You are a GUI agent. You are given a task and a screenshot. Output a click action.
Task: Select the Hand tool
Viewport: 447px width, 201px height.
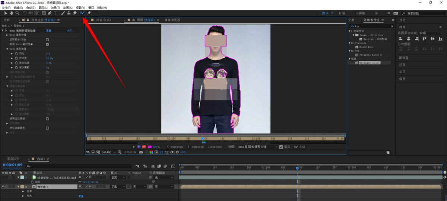12,13
